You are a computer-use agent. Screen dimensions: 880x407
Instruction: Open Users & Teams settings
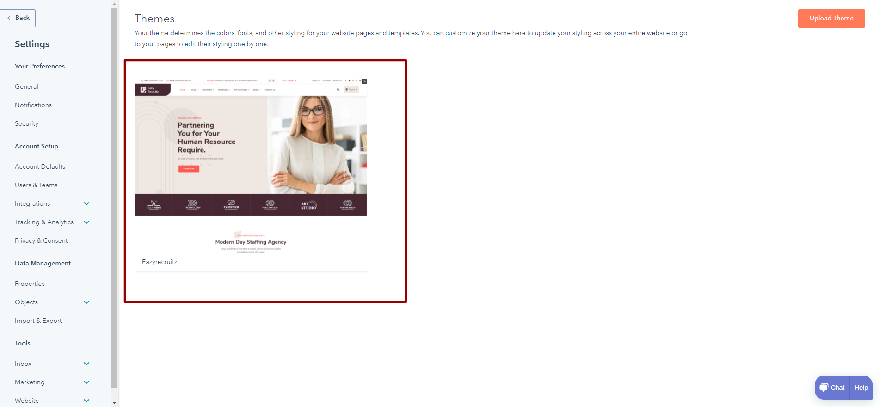[36, 185]
